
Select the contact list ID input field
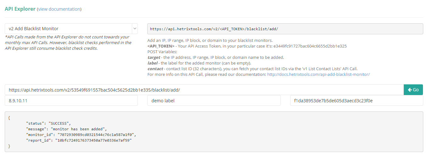(356, 101)
